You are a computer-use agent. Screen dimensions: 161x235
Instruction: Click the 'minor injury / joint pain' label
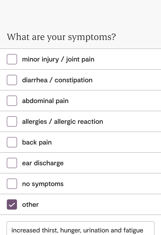coord(58,59)
